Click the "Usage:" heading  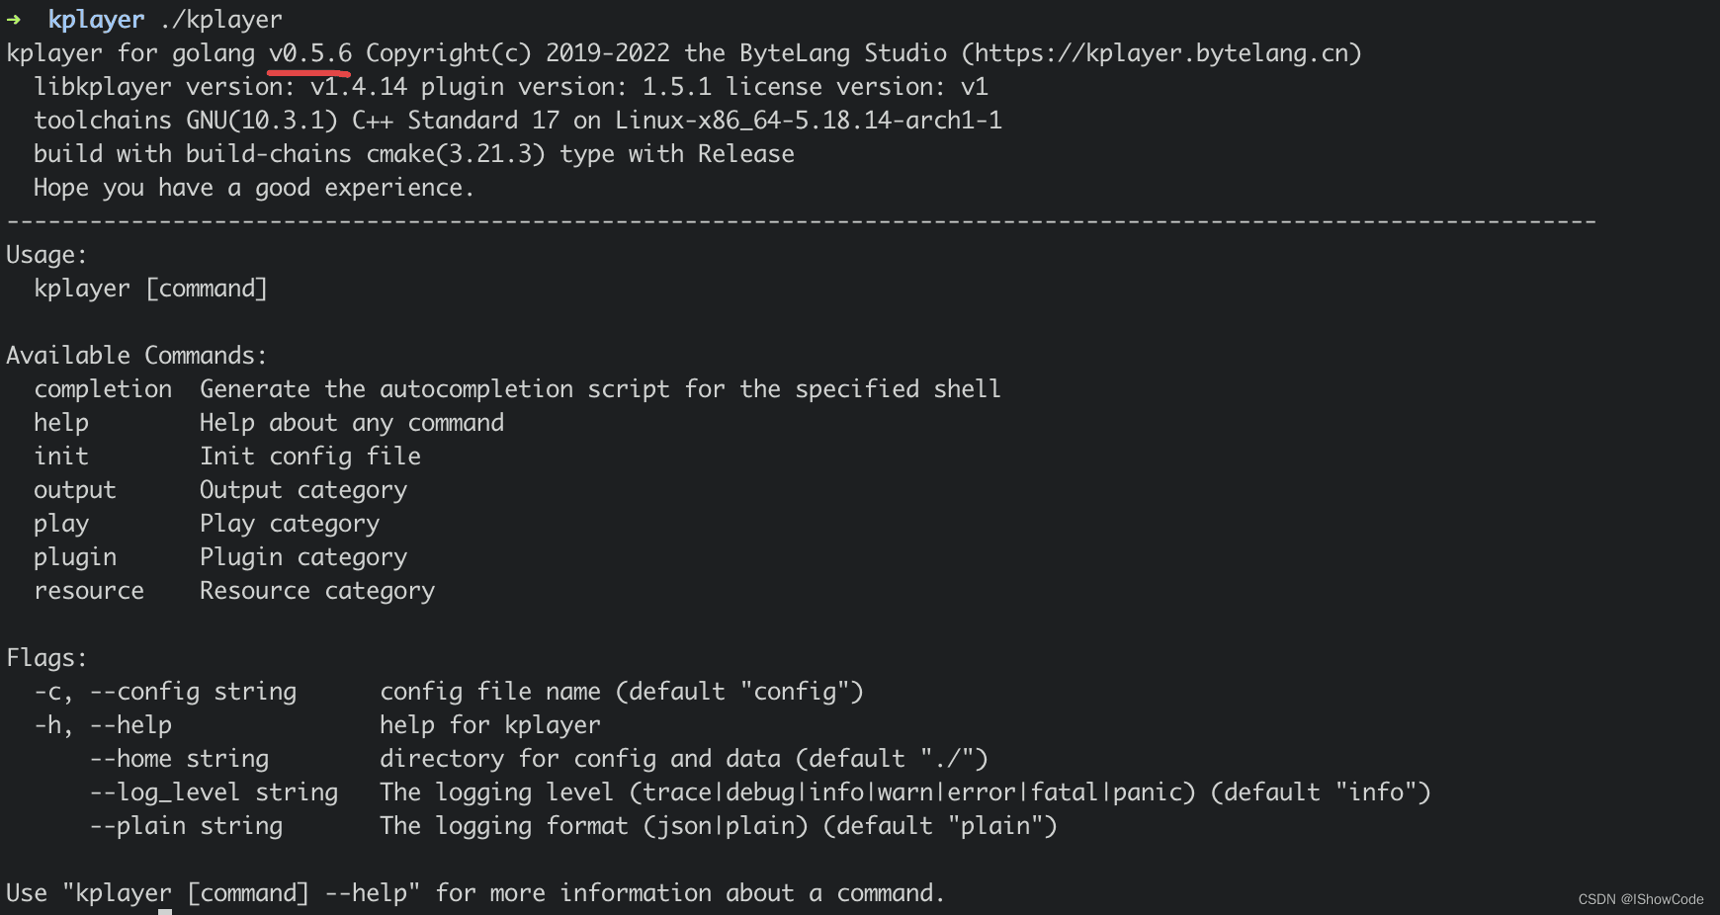click(46, 255)
